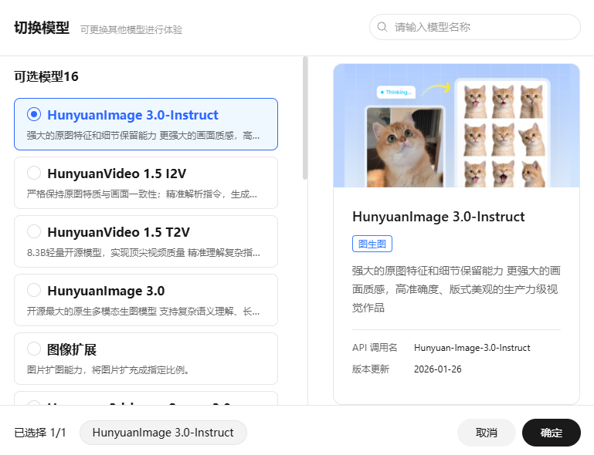Click the search magnifier icon
594x455 pixels.
click(382, 27)
